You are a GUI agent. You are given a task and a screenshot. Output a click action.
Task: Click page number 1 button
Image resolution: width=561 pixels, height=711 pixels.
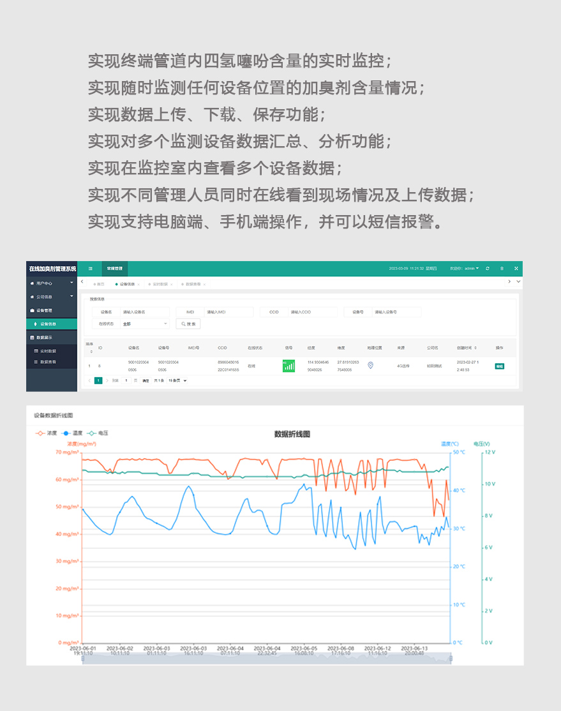(98, 380)
